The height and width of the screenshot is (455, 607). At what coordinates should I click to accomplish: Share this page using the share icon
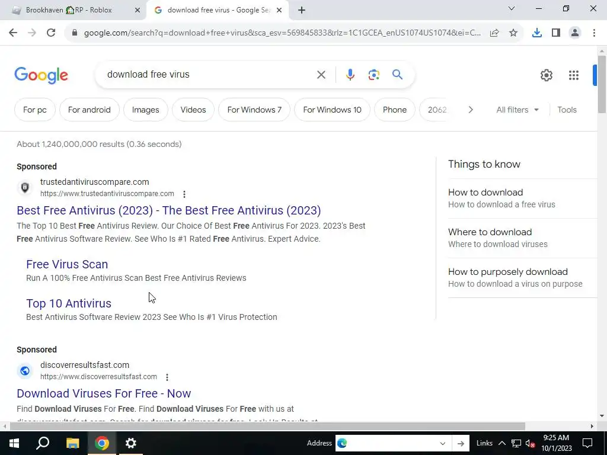point(494,33)
